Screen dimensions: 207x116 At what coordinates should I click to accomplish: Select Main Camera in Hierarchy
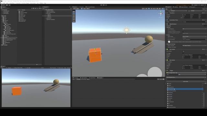coord(50,11)
